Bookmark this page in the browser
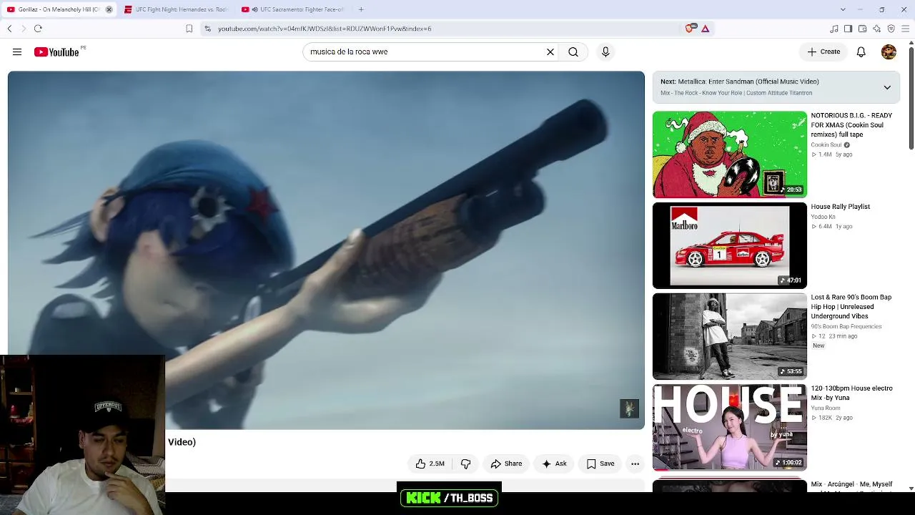This screenshot has width=915, height=515. 189,29
